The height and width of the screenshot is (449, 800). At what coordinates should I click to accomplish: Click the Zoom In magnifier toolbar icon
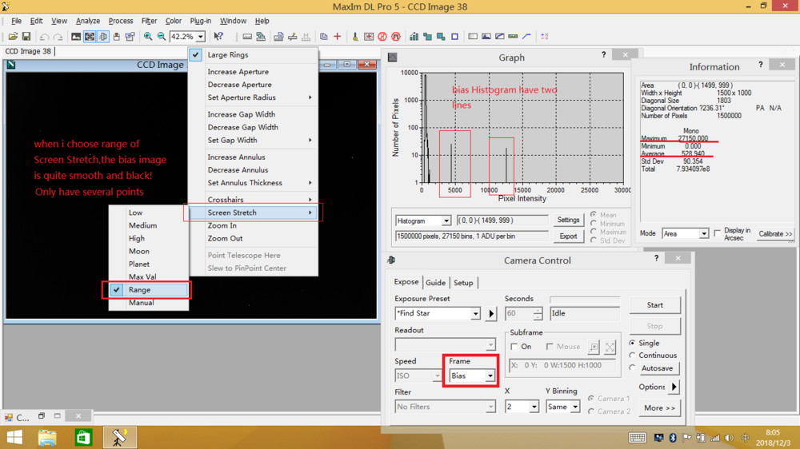pyautogui.click(x=148, y=37)
